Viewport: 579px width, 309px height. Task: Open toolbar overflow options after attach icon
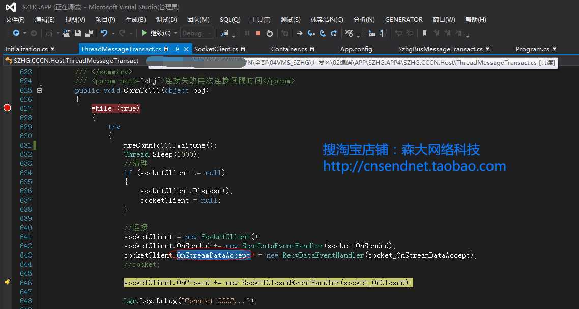pos(234,36)
